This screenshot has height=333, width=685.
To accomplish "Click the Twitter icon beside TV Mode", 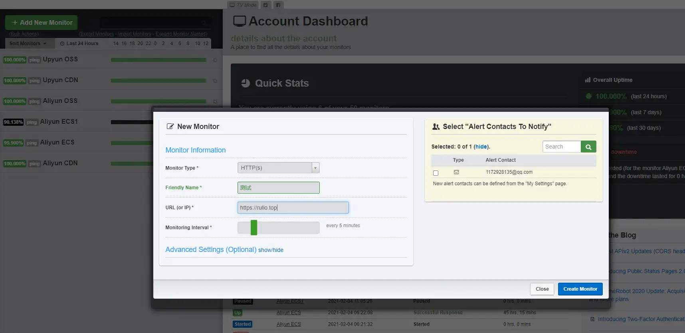I will (265, 5).
